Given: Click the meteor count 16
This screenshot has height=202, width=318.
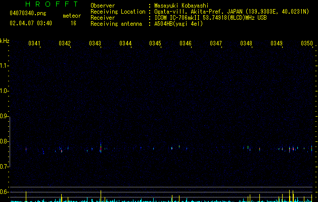Looking at the screenshot, I should [x=73, y=23].
